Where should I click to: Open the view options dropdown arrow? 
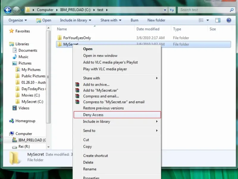(208, 20)
